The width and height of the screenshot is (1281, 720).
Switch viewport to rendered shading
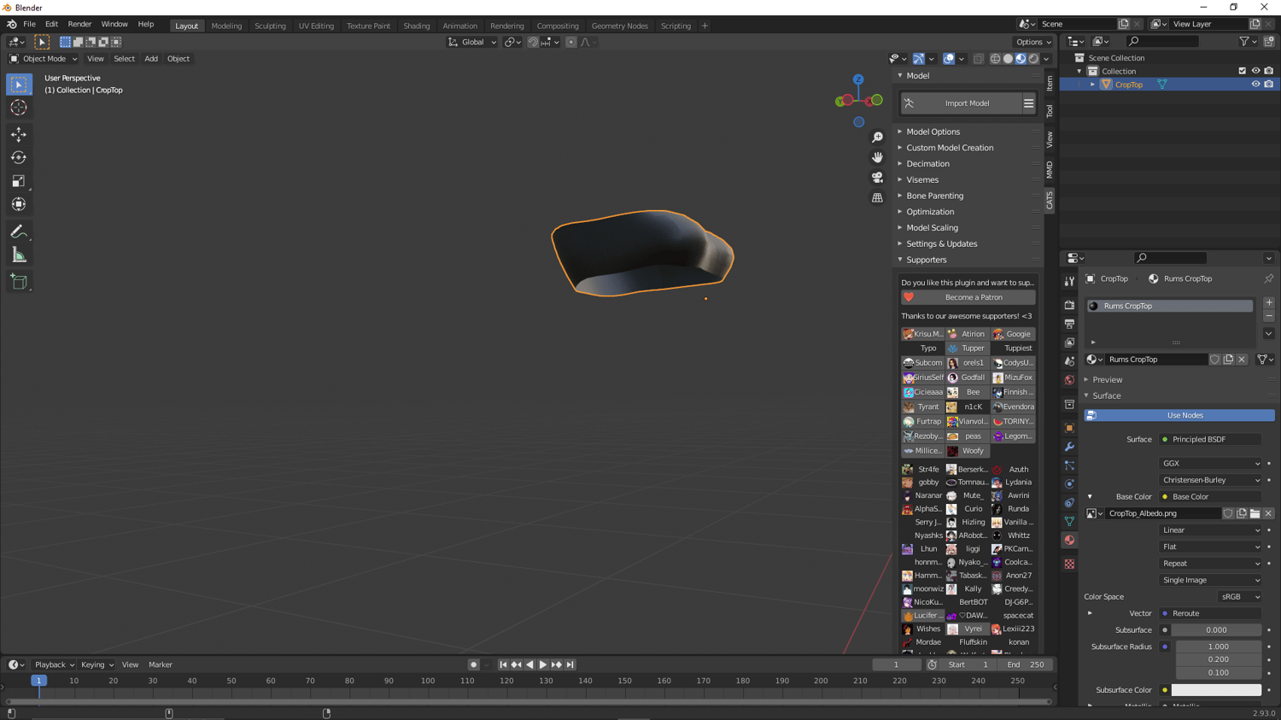[x=1033, y=59]
